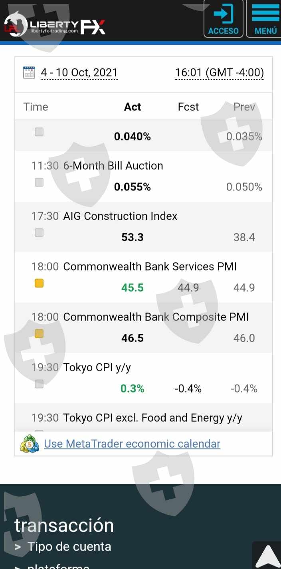
Task: Click the LibertyFX logo
Action: click(55, 25)
